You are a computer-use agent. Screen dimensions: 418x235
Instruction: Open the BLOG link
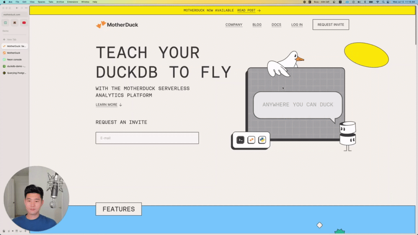coord(257,24)
